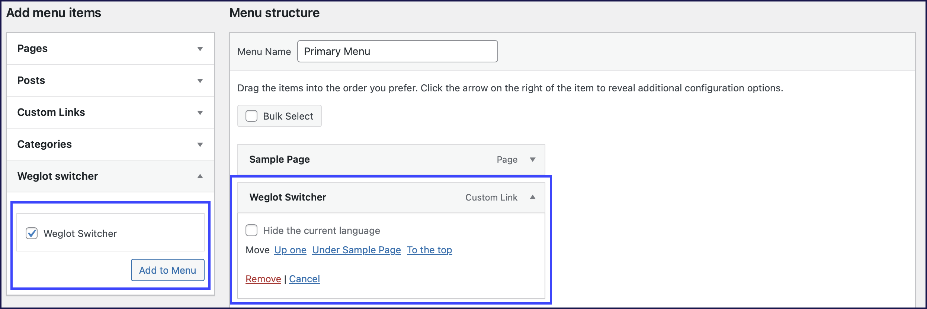Click the Add to Menu button
This screenshot has height=309, width=927.
(x=167, y=270)
